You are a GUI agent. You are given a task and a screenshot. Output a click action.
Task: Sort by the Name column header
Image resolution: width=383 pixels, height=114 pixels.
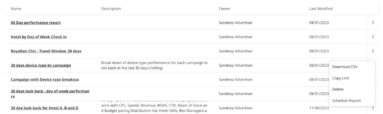pos(16,9)
